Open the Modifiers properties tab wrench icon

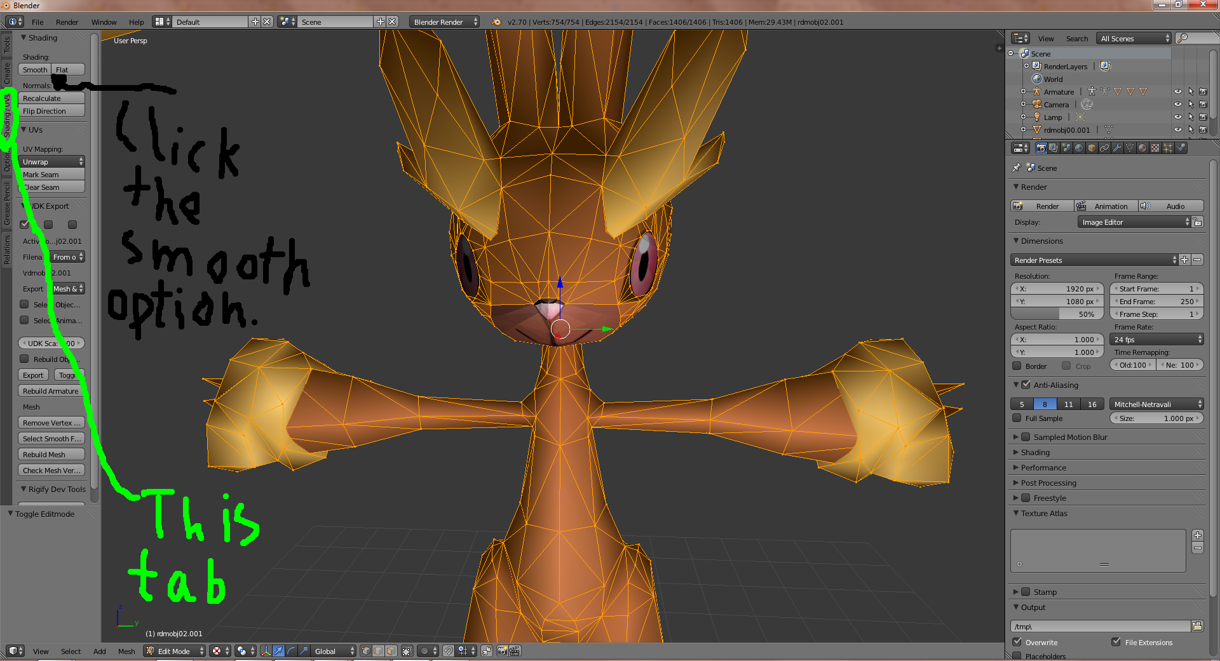click(1117, 148)
